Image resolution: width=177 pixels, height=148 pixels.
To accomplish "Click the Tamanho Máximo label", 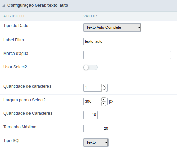I will (x=20, y=127).
